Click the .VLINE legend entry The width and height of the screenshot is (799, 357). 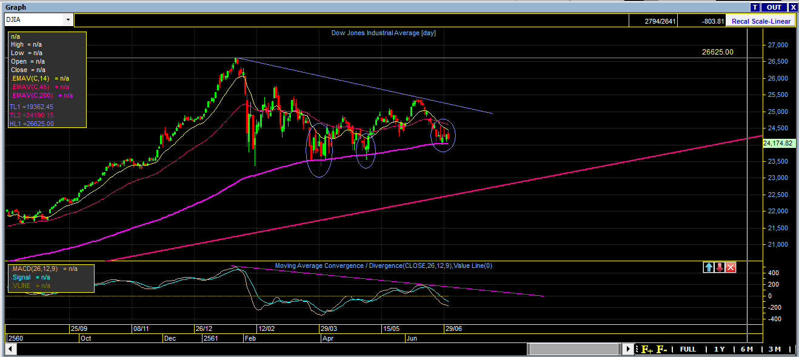[30, 285]
